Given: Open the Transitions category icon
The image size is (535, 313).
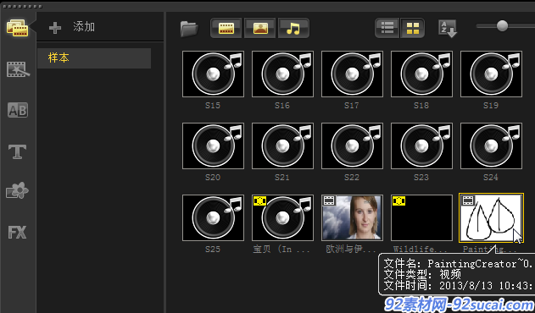Looking at the screenshot, I should pos(18,69).
